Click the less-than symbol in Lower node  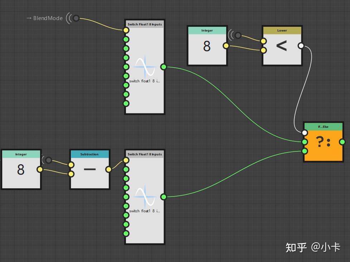pyautogui.click(x=282, y=46)
